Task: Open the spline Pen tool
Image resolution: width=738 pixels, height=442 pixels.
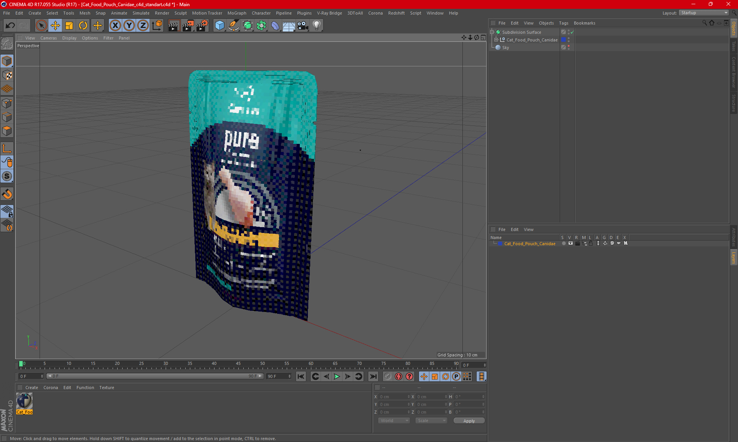Action: pos(234,26)
